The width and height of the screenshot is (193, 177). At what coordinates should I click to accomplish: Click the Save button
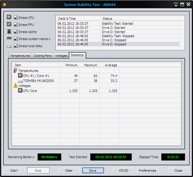(x=93, y=170)
